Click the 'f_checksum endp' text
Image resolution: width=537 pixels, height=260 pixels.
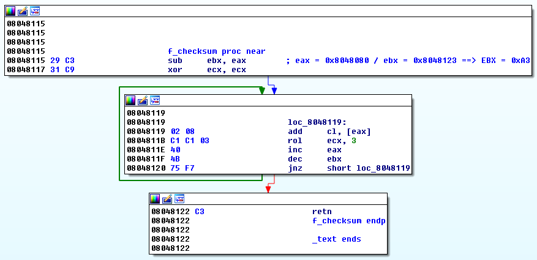349,221
